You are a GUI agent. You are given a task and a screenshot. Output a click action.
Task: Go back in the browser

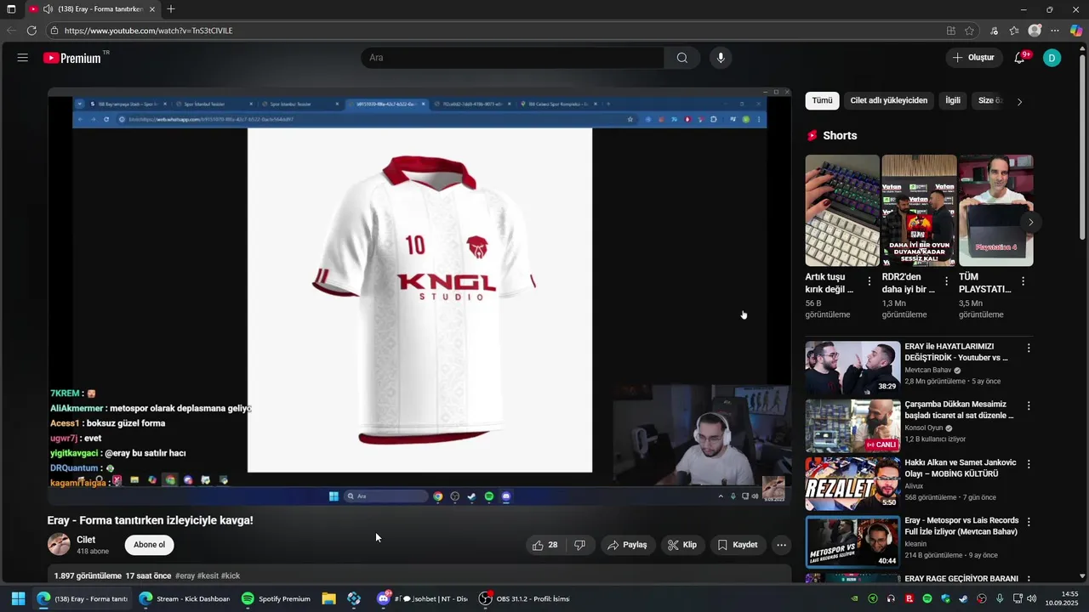tap(11, 31)
